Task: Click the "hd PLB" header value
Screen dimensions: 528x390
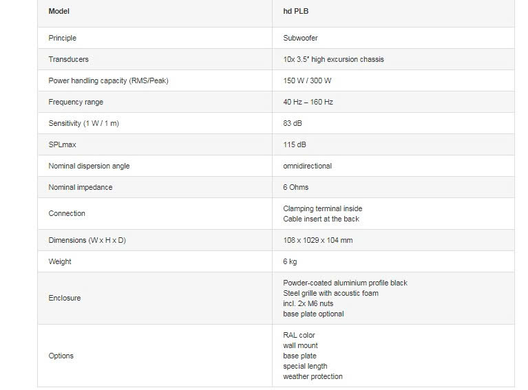Action: (297, 12)
